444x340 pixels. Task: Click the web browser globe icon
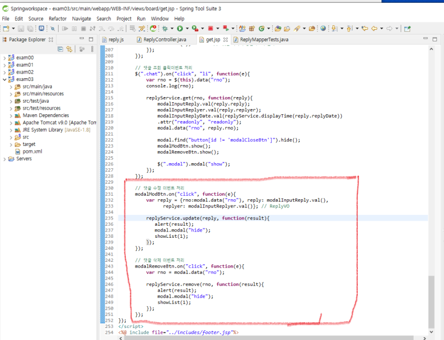(x=323, y=28)
